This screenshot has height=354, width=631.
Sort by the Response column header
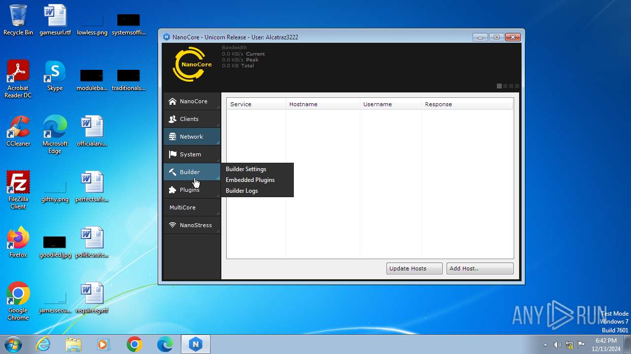click(467, 104)
